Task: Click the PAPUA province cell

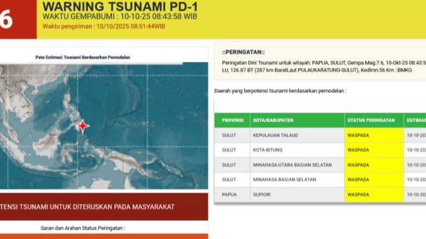Action: pos(230,195)
